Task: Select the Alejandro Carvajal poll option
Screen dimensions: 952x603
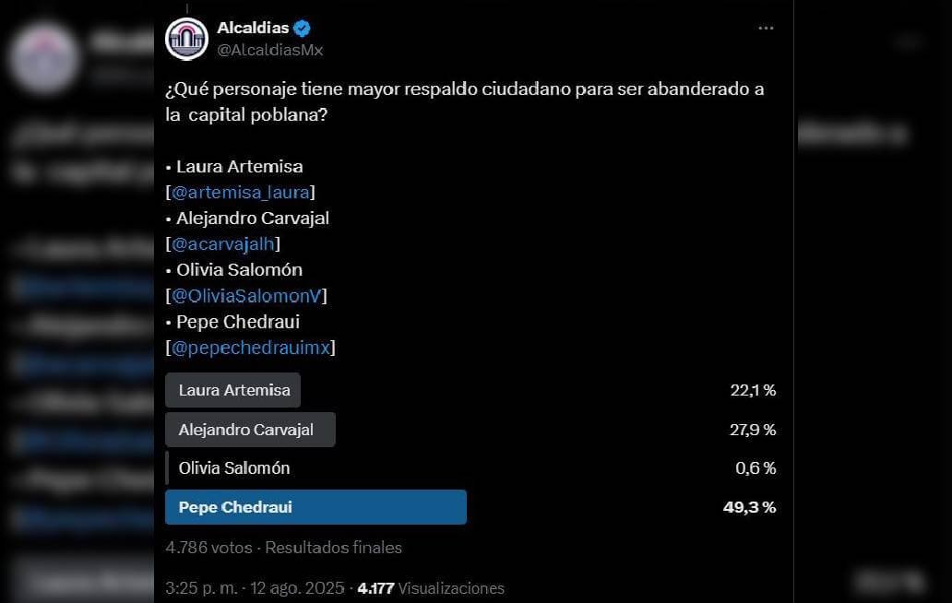Action: (249, 429)
